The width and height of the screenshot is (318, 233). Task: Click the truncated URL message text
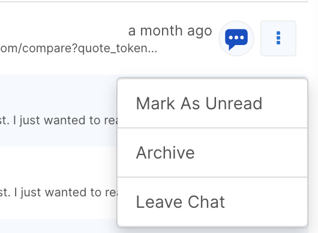[x=79, y=48]
